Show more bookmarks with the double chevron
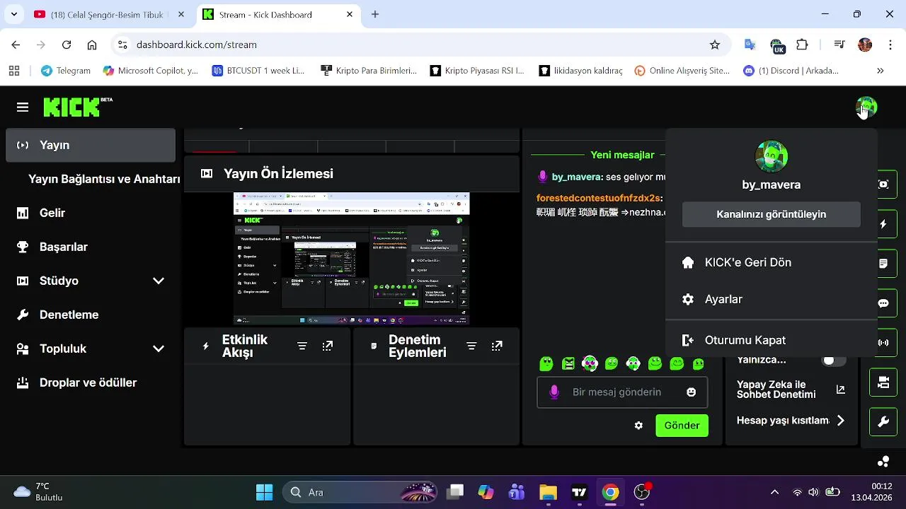This screenshot has width=906, height=509. pos(881,71)
